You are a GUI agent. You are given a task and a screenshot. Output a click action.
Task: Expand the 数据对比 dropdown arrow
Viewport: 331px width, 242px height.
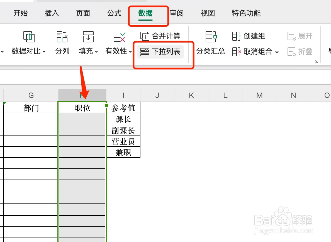(44, 51)
